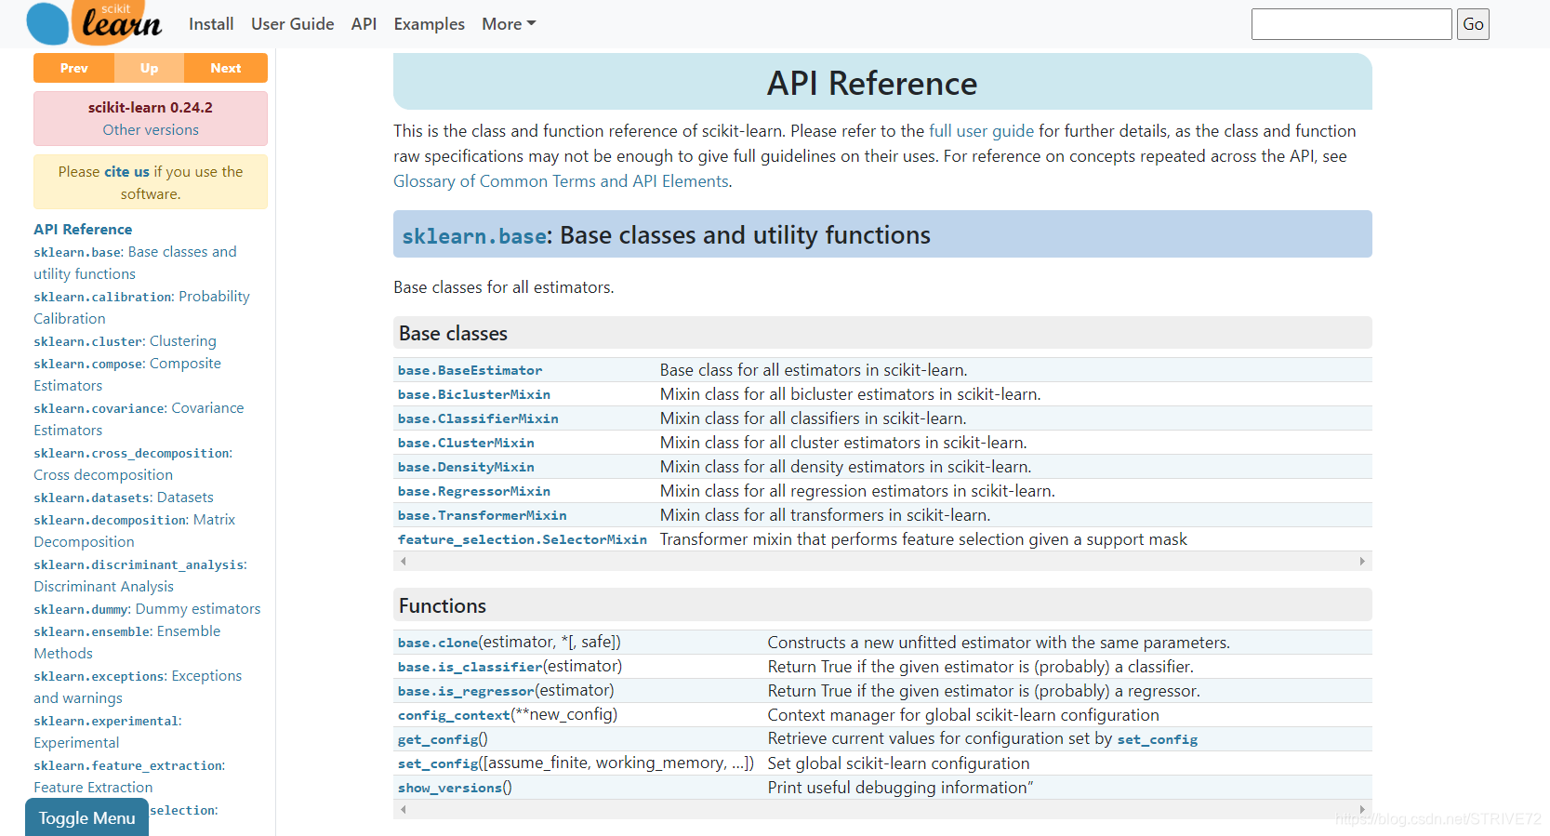1550x836 pixels.
Task: Open sklearn.feature_extraction sidebar link
Action: click(x=129, y=776)
